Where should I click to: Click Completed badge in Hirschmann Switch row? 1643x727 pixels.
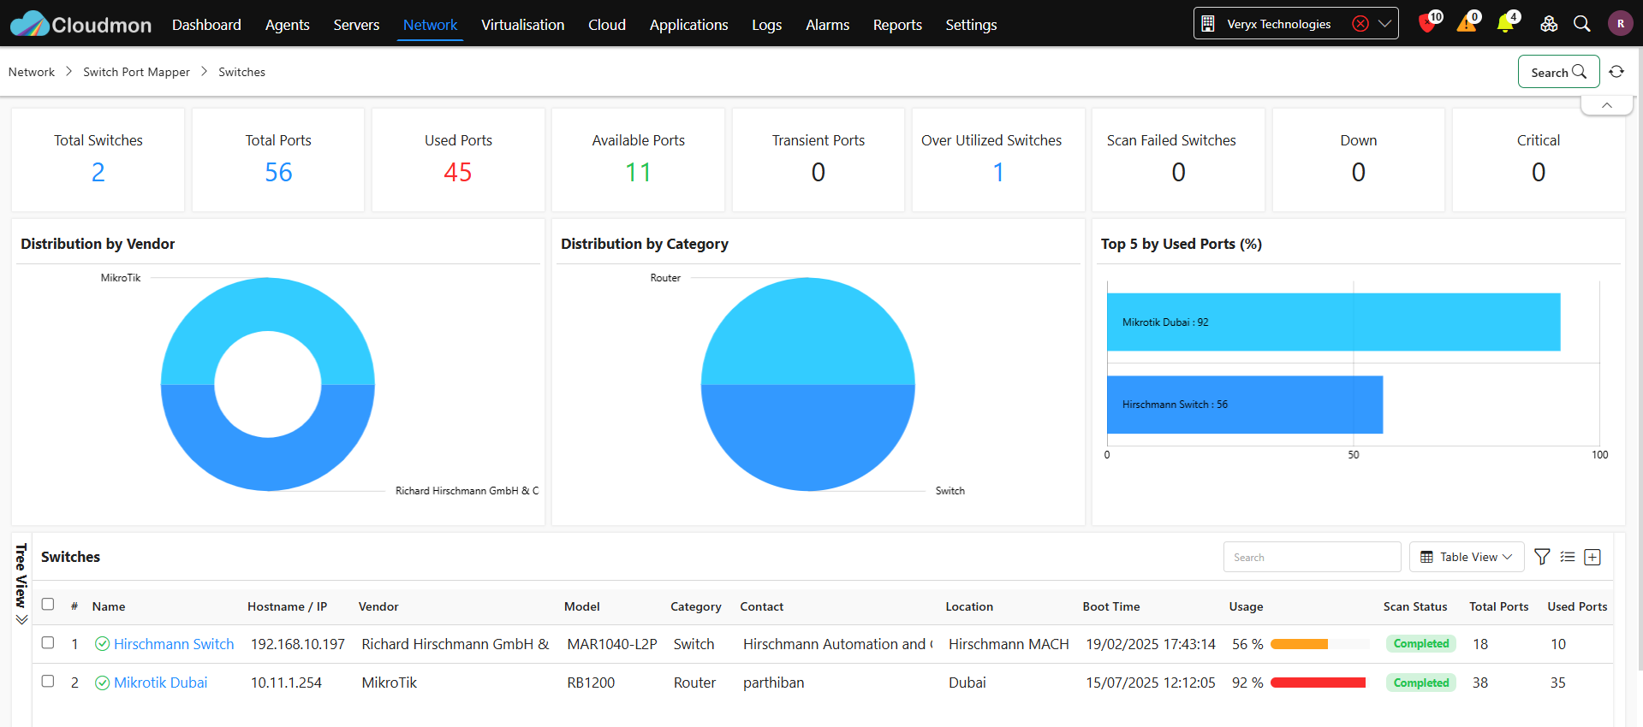click(x=1421, y=644)
